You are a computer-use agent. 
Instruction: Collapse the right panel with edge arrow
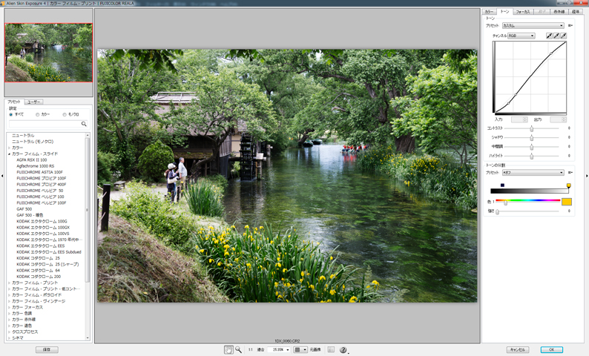point(586,176)
